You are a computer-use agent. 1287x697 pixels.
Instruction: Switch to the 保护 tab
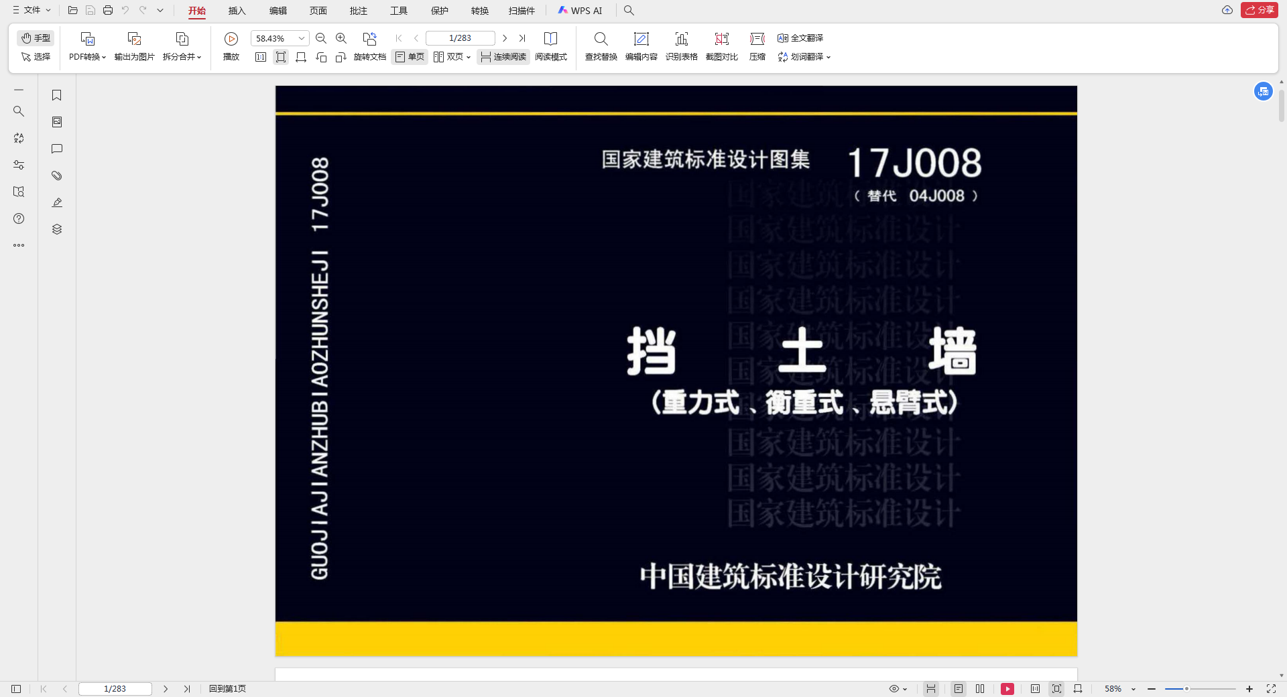click(x=440, y=11)
